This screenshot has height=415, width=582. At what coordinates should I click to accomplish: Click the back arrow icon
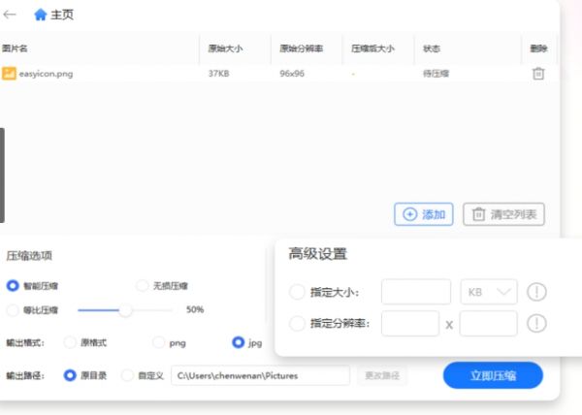pyautogui.click(x=10, y=15)
